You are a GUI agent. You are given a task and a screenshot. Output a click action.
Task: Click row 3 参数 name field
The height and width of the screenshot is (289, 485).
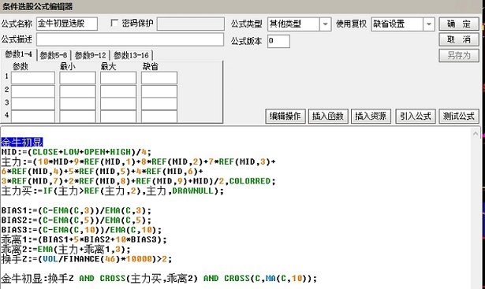click(x=33, y=104)
